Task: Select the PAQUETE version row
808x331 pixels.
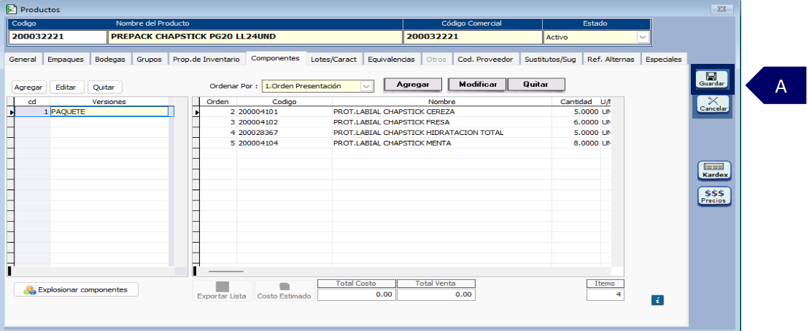Action: 94,112
